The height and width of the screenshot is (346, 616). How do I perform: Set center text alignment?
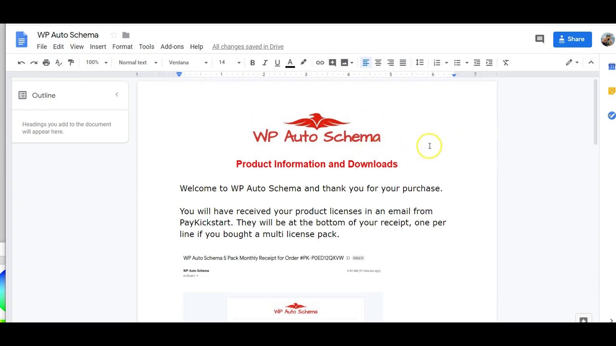click(378, 62)
